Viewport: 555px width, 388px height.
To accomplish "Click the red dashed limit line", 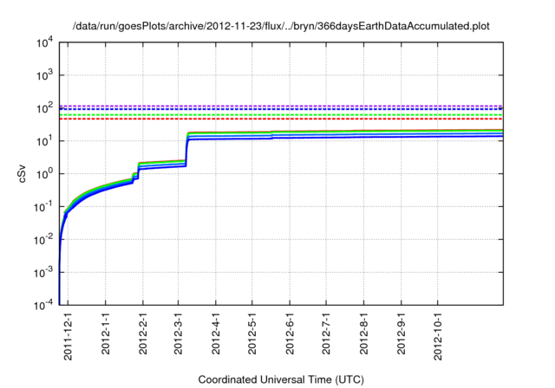I will coord(281,119).
